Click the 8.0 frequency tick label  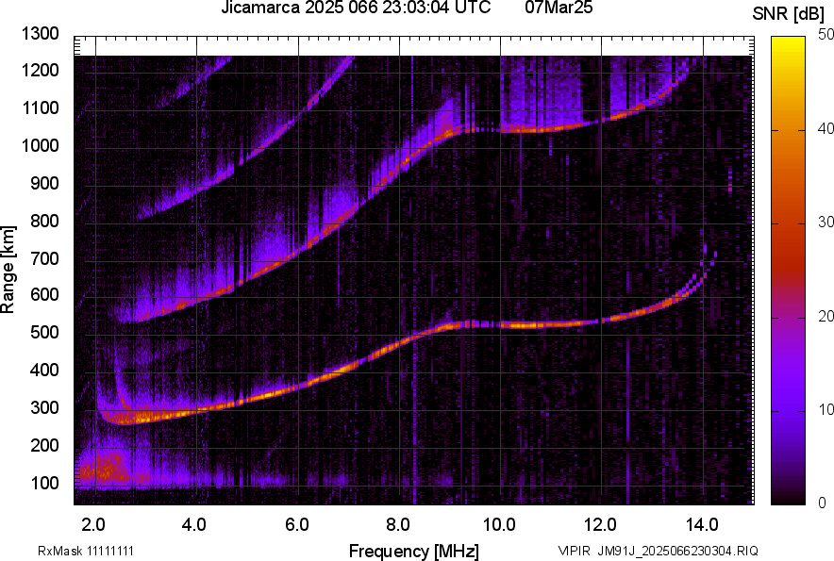pos(398,524)
